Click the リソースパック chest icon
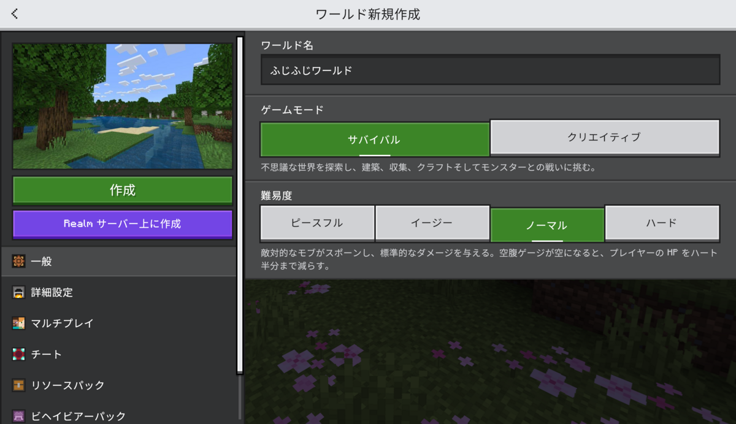Image resolution: width=736 pixels, height=424 pixels. 19,385
